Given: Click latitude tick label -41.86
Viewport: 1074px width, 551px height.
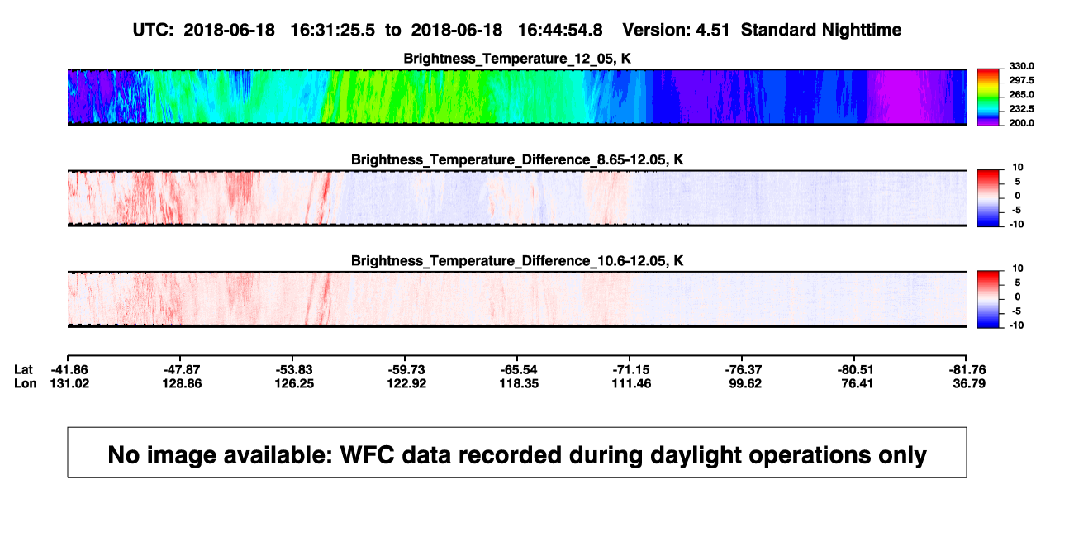Looking at the screenshot, I should point(68,369).
